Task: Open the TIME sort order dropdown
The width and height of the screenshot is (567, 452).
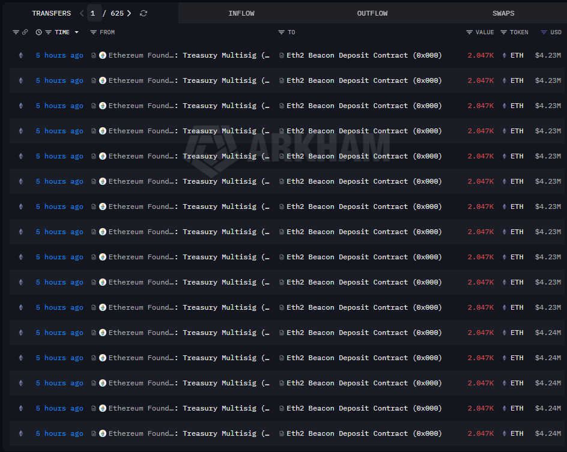Action: pyautogui.click(x=76, y=32)
